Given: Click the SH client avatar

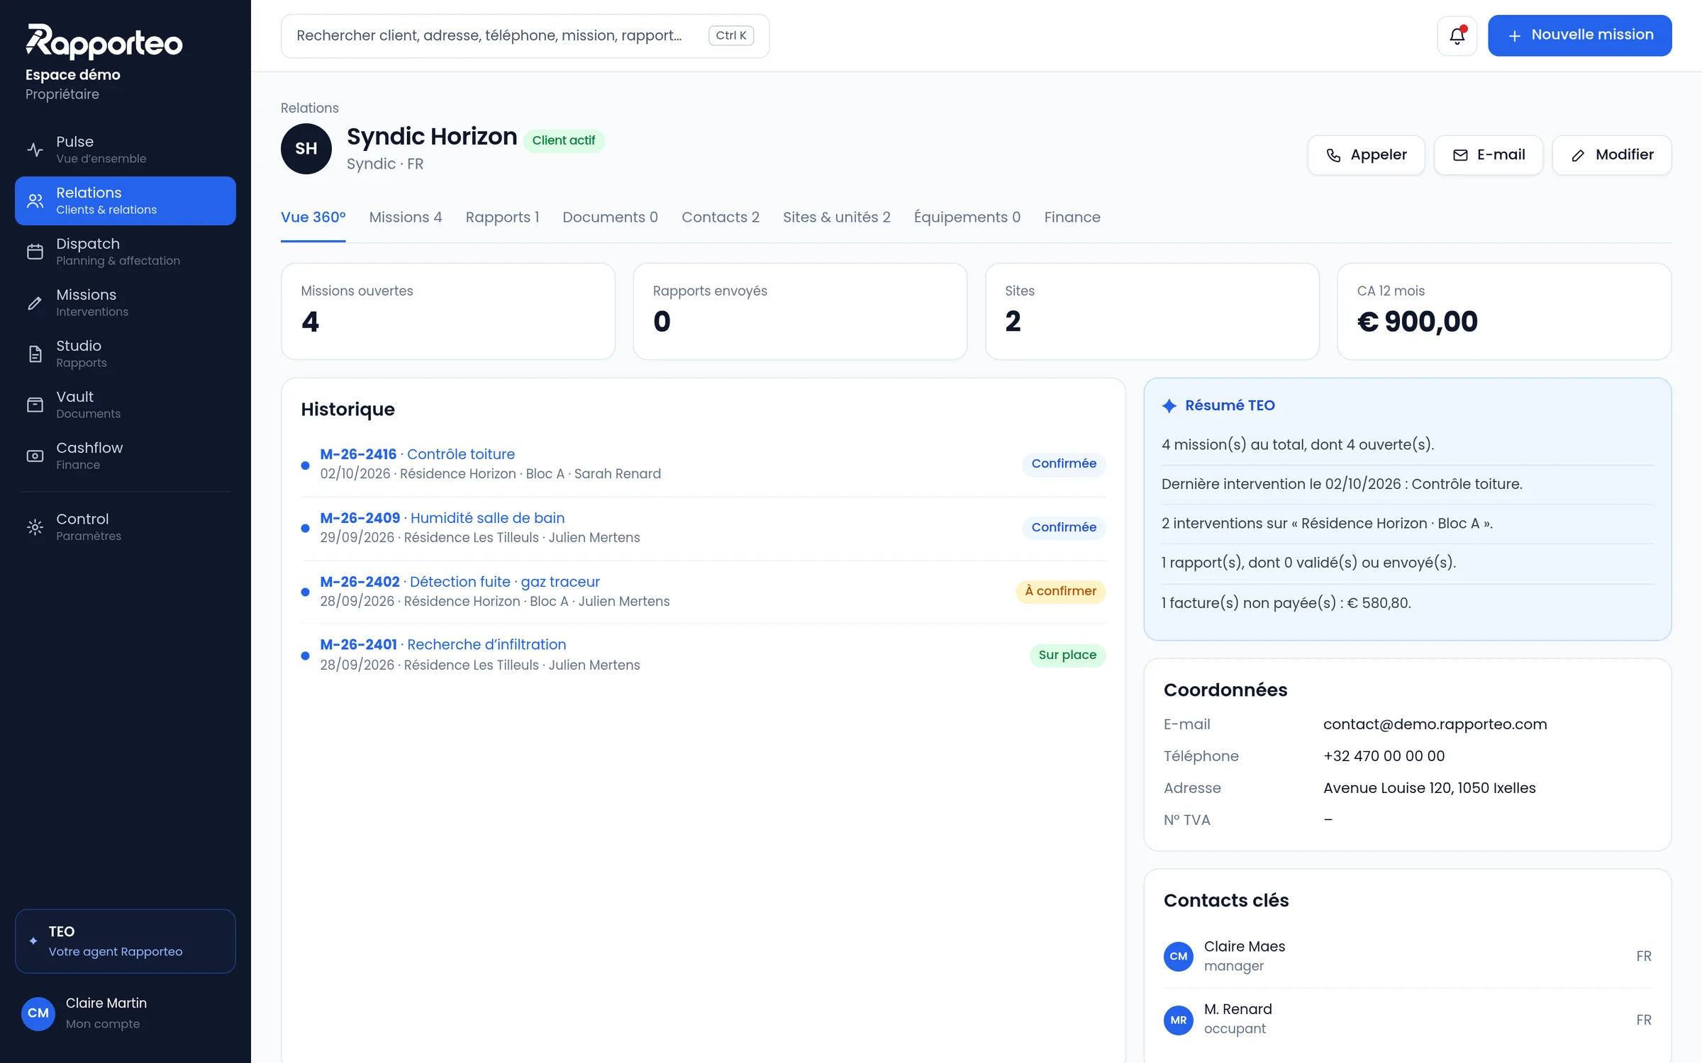Looking at the screenshot, I should pos(306,149).
